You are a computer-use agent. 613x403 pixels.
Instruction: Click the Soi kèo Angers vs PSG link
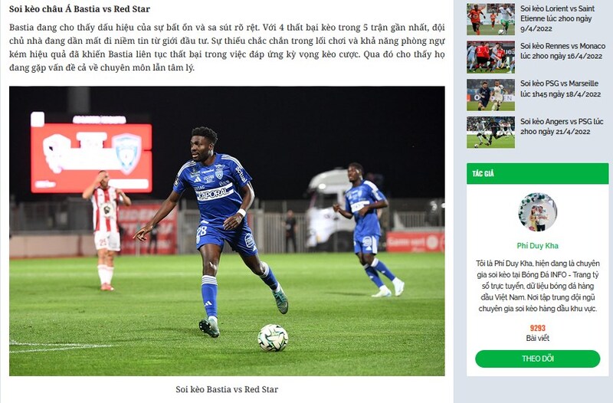coord(562,126)
